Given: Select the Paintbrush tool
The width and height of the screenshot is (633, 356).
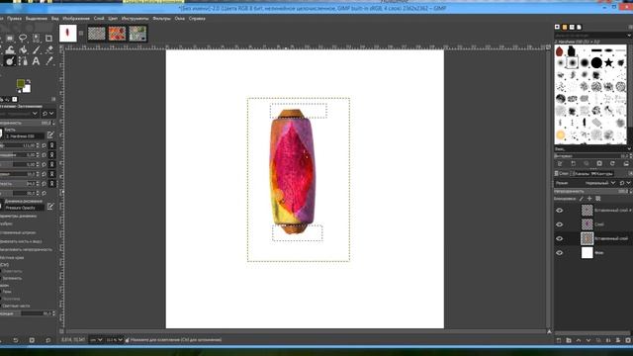Looking at the screenshot, I should pos(37,49).
